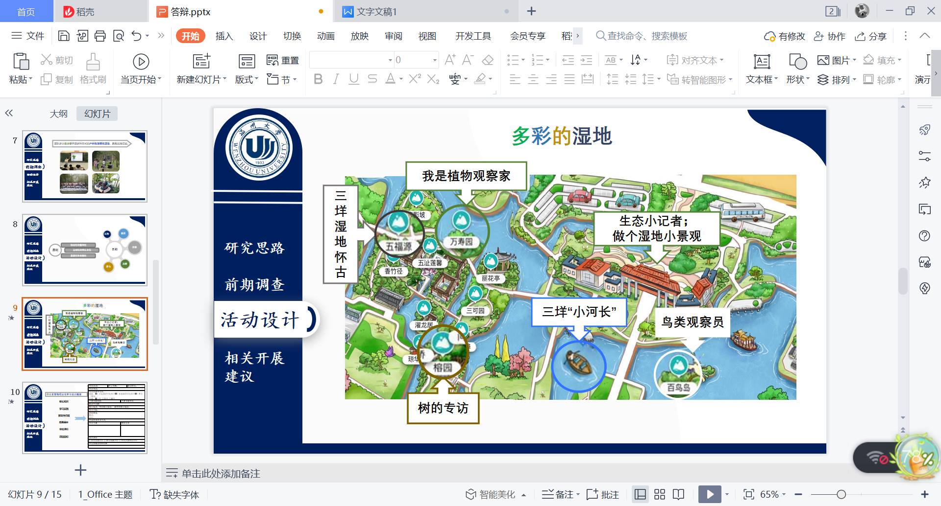The width and height of the screenshot is (941, 506).
Task: Click the Save file icon
Action: (64, 36)
